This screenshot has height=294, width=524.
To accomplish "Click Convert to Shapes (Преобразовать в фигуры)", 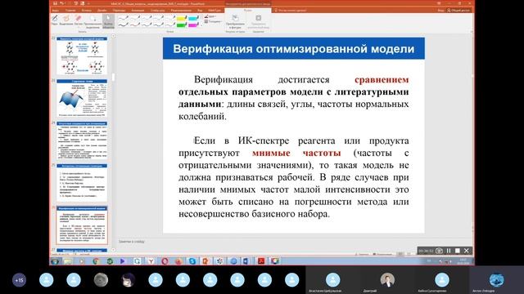I will click(x=235, y=21).
